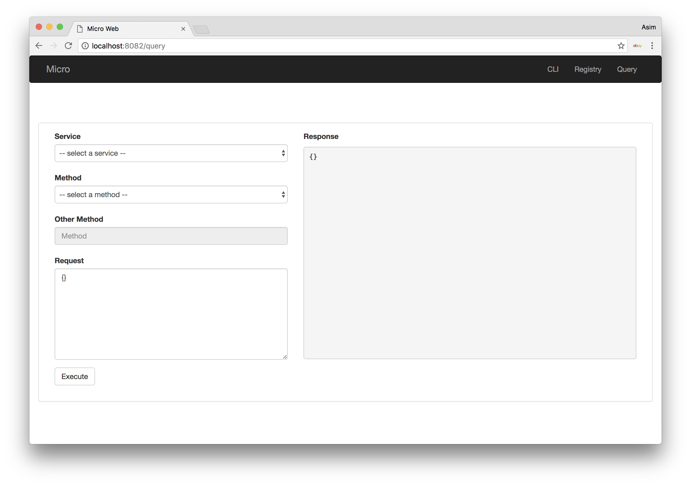Open the Registry nav link

coord(588,69)
